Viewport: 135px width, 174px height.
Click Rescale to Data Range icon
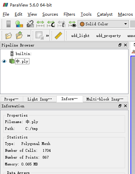[x=40, y=24]
